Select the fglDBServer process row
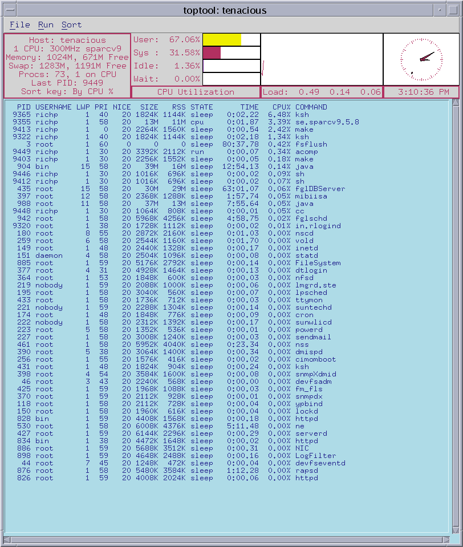 click(x=181, y=189)
